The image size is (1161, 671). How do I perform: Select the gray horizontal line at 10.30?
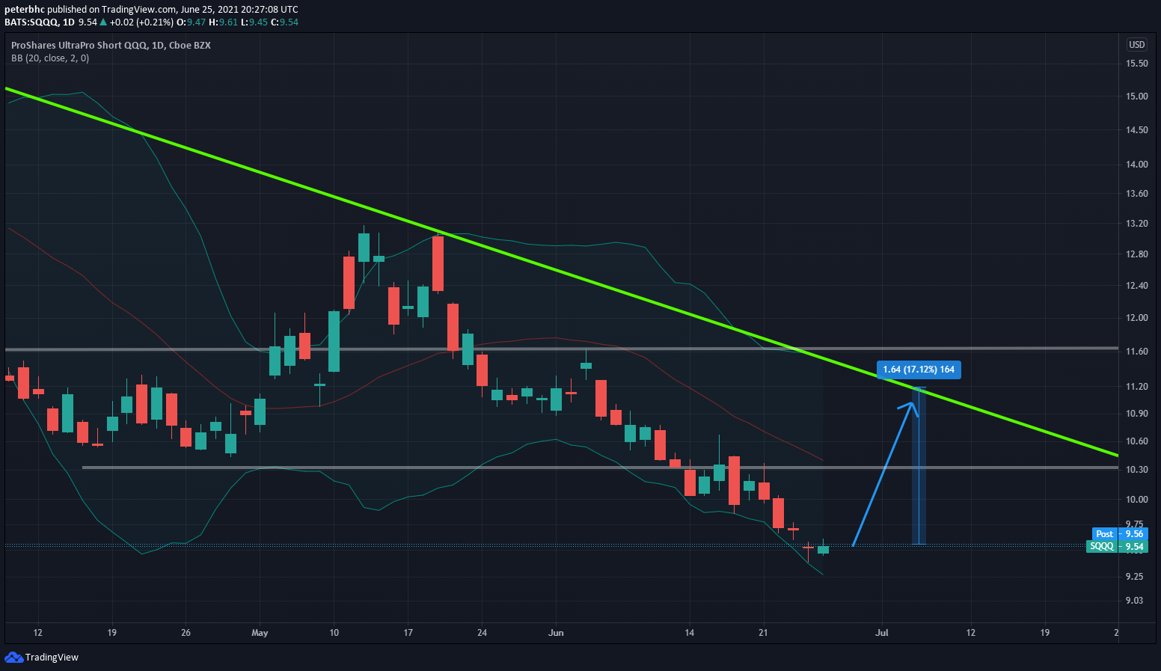point(600,468)
